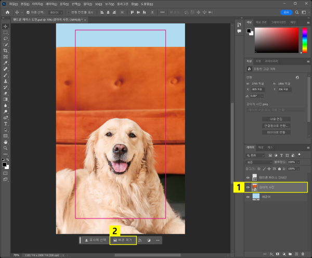Select the Horizontal Type tool
Viewport: 312px width, 258px height.
point(5,123)
